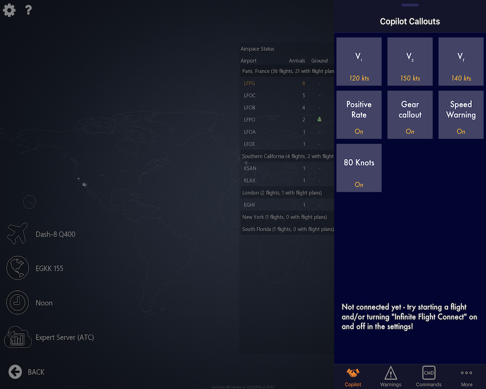Viewport: 486px width, 389px height.
Task: Expand the South Florida region header
Action: [287, 229]
